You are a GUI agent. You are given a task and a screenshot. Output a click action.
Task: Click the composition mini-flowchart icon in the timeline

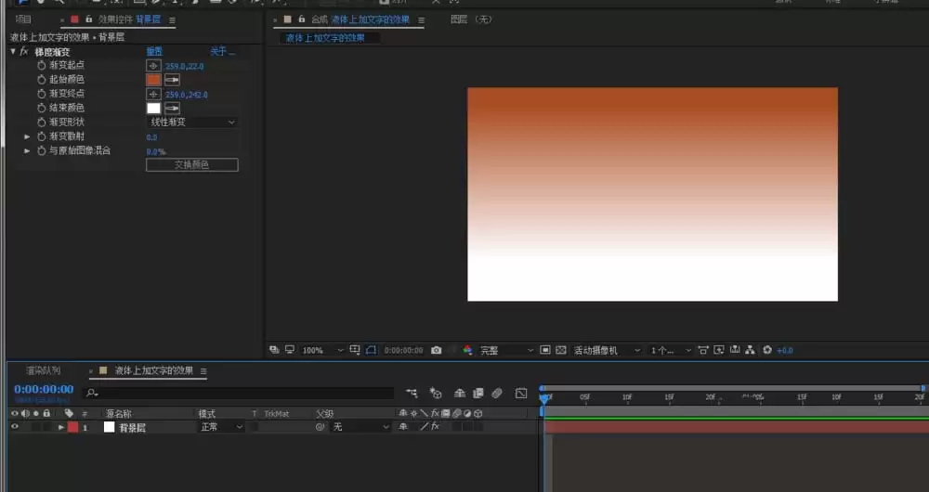(x=412, y=393)
